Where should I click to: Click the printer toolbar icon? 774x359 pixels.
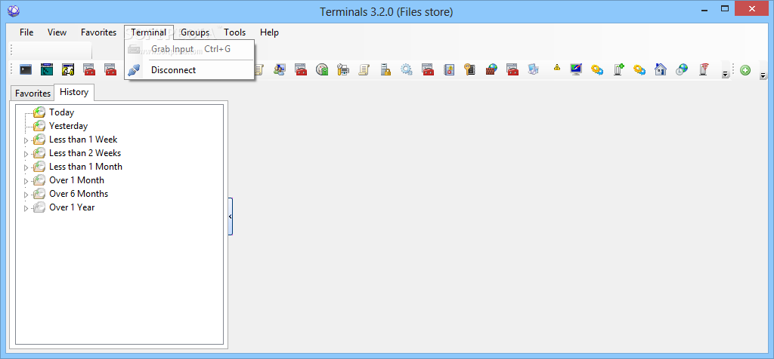click(343, 69)
